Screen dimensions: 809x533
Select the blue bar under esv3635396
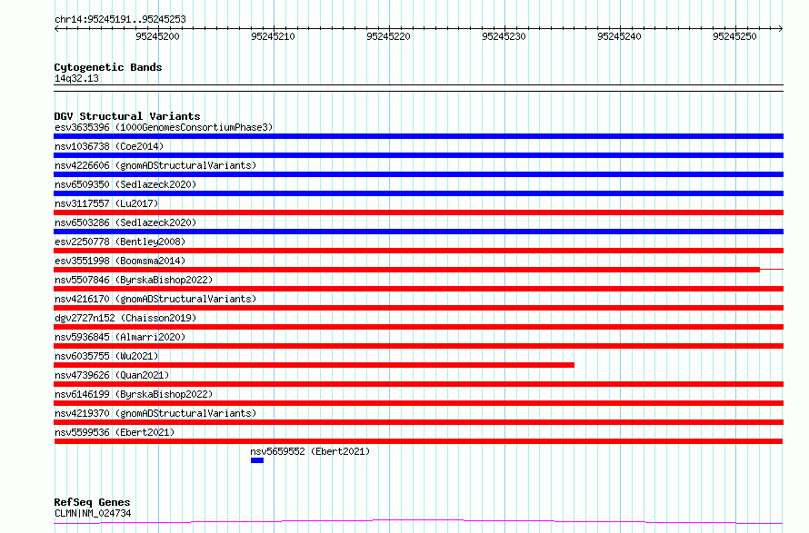coord(418,136)
